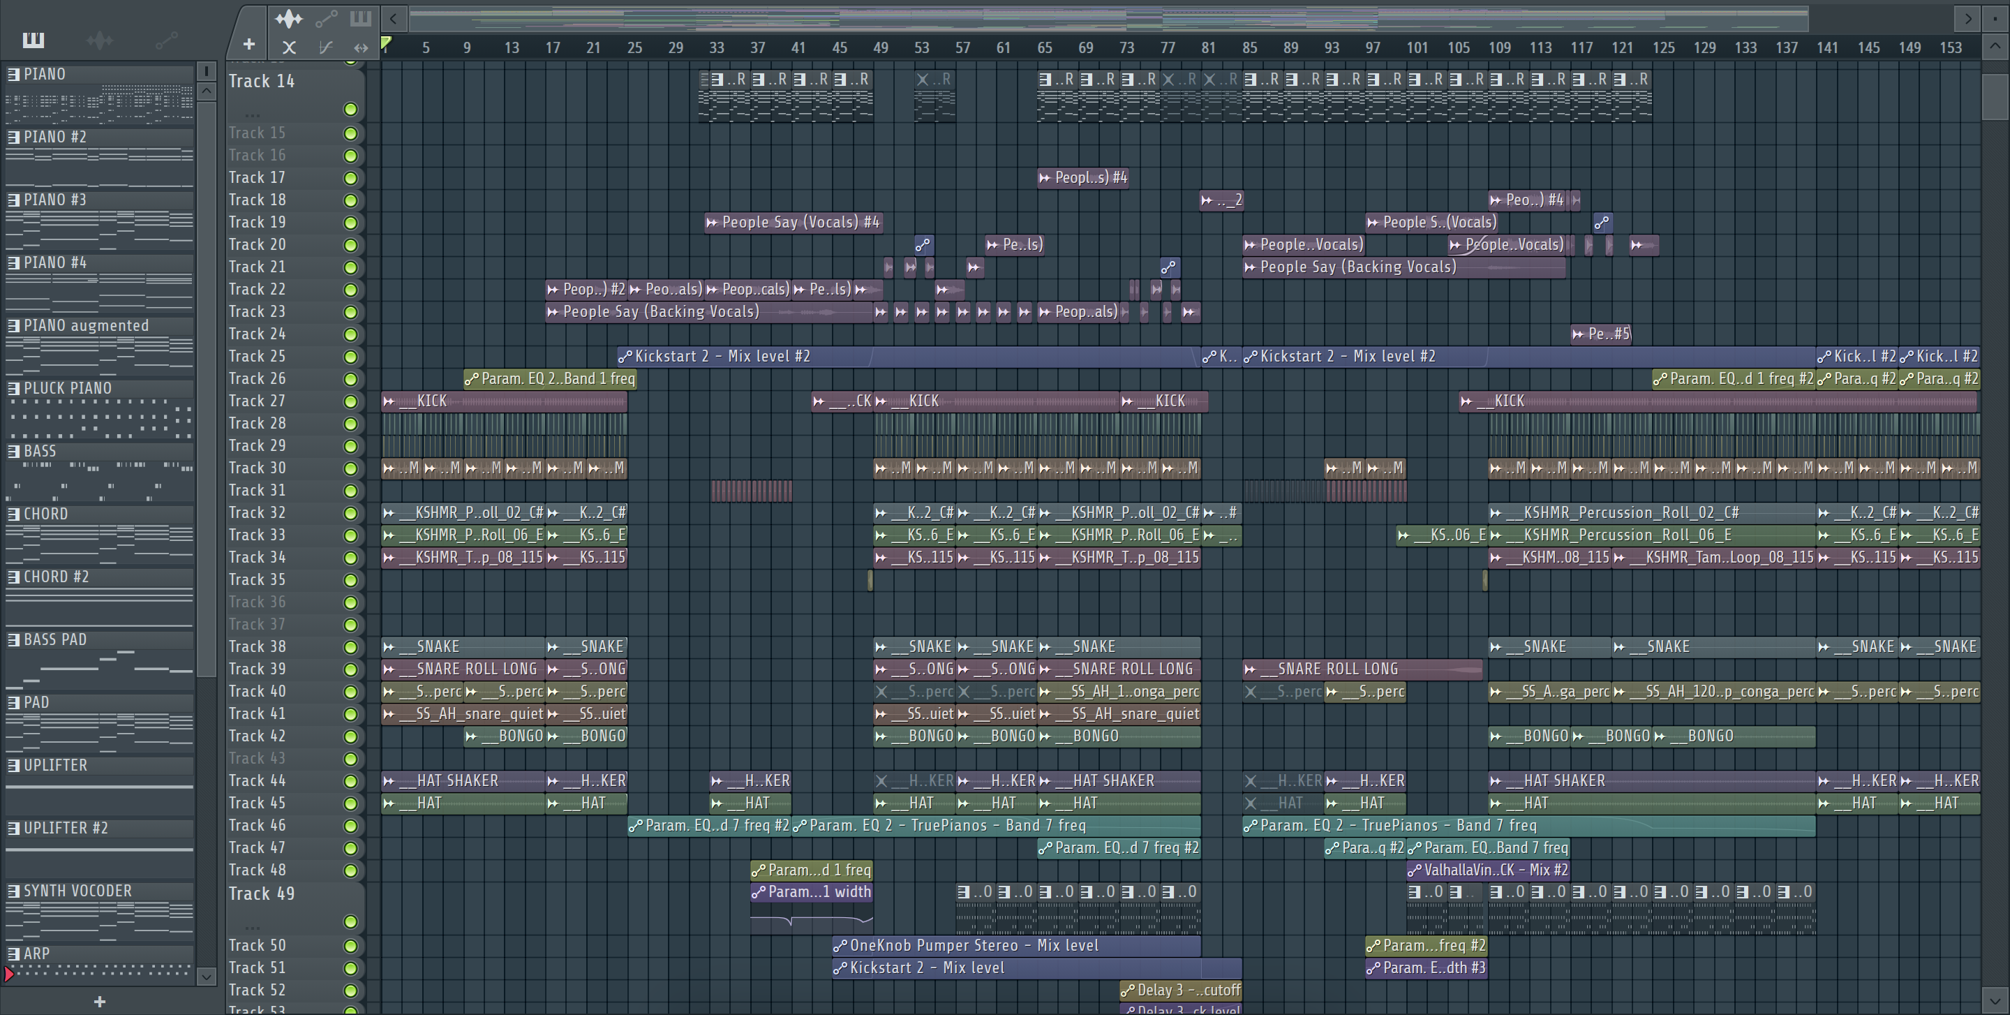Click the PLUCK PIANO pattern icon
The height and width of the screenshot is (1015, 2010).
pos(13,387)
